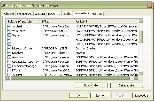The width and height of the screenshot is (154, 102).
Task: Select the UpdaterStartupUtility entry name
Action: click(x=25, y=62)
